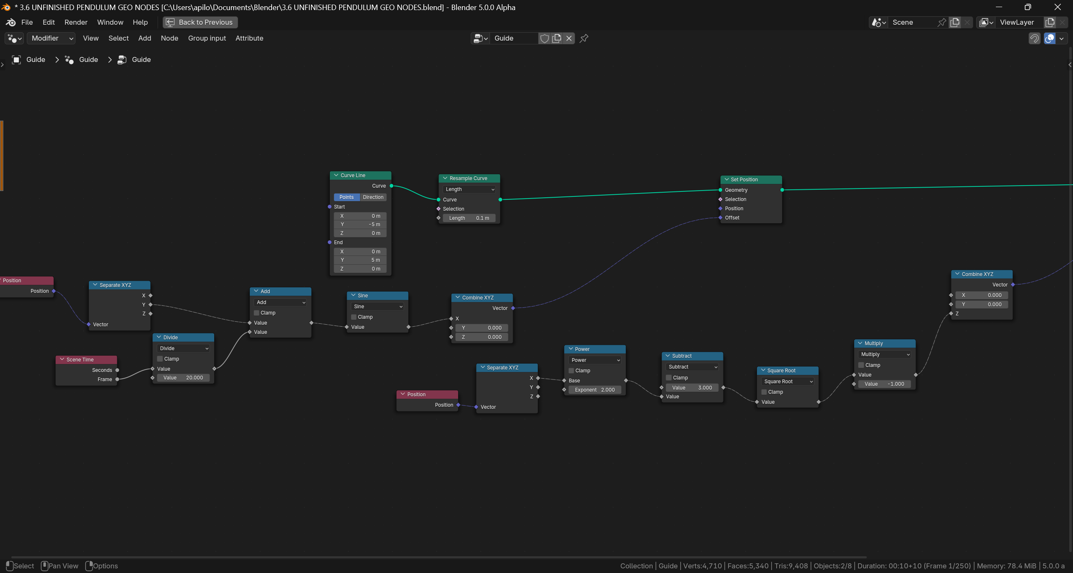Open the Modifier type dropdown
Screen dimensions: 1073x573
pyautogui.click(x=51, y=39)
